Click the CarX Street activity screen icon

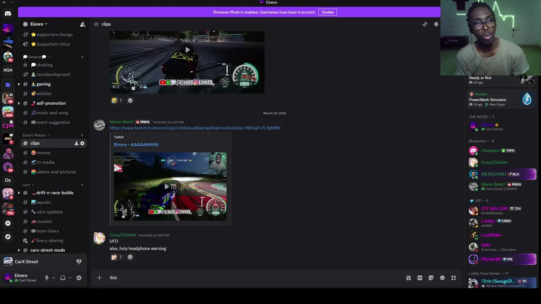pyautogui.click(x=79, y=262)
